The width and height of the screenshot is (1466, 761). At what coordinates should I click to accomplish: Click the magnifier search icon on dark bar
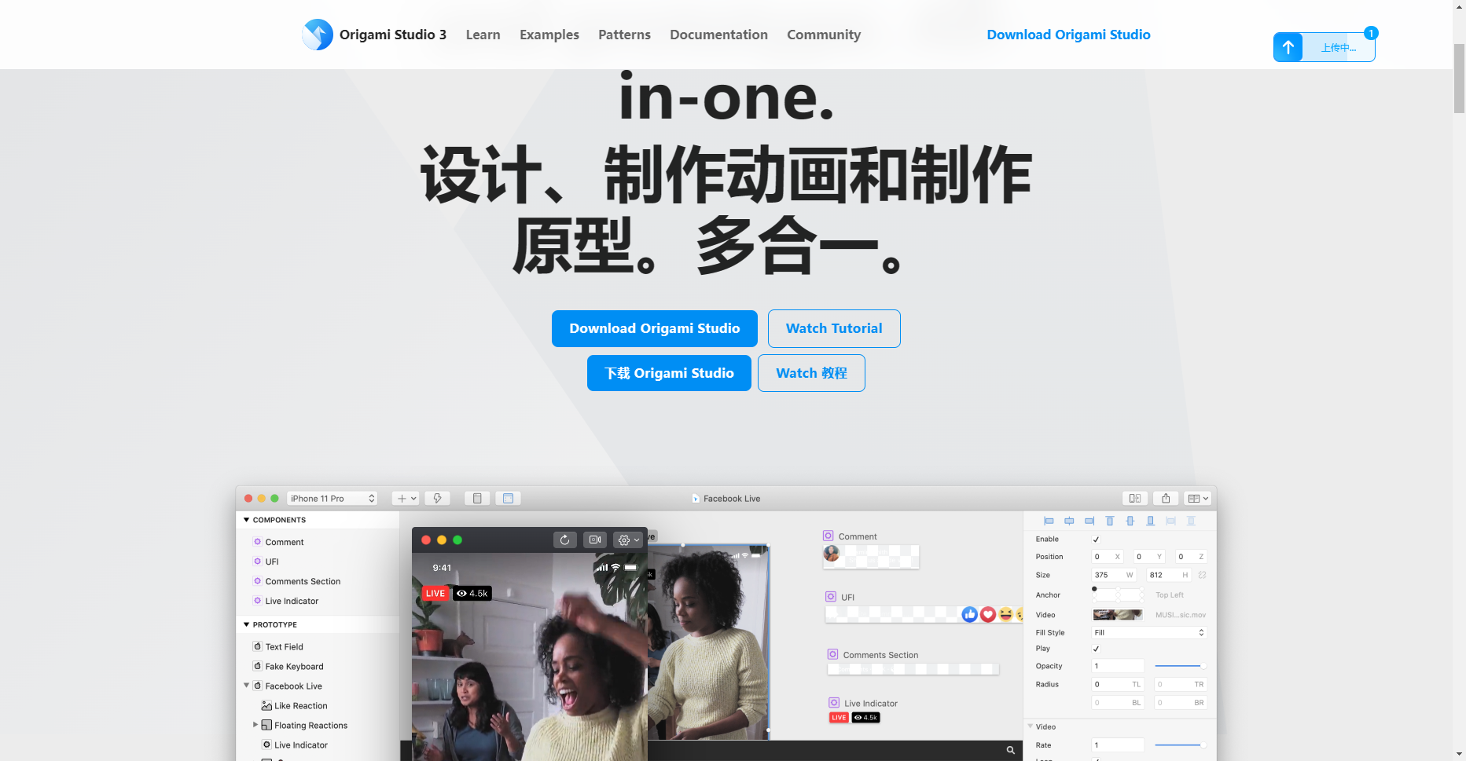click(1011, 750)
